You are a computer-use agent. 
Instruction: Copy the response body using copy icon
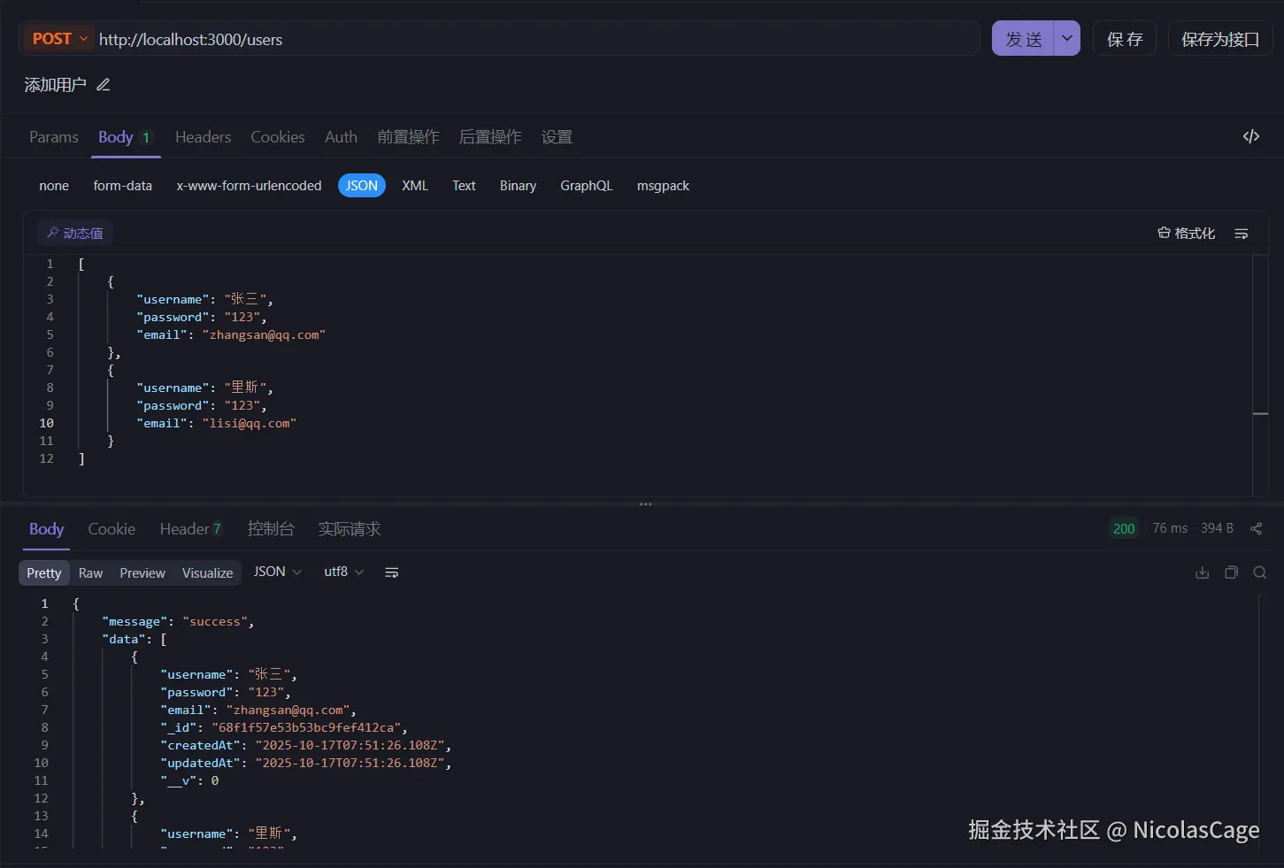(x=1231, y=572)
